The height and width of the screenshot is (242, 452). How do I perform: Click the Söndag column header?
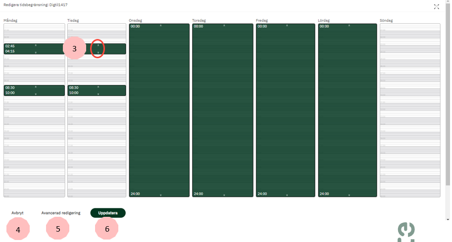tap(386, 20)
